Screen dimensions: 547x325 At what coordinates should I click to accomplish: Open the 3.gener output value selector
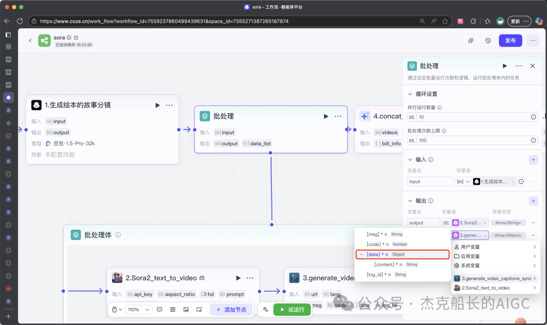pos(470,235)
